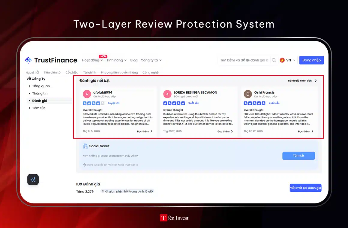Click Đọc thêm on afolabii094's review
The height and width of the screenshot is (228, 348).
[145, 131]
